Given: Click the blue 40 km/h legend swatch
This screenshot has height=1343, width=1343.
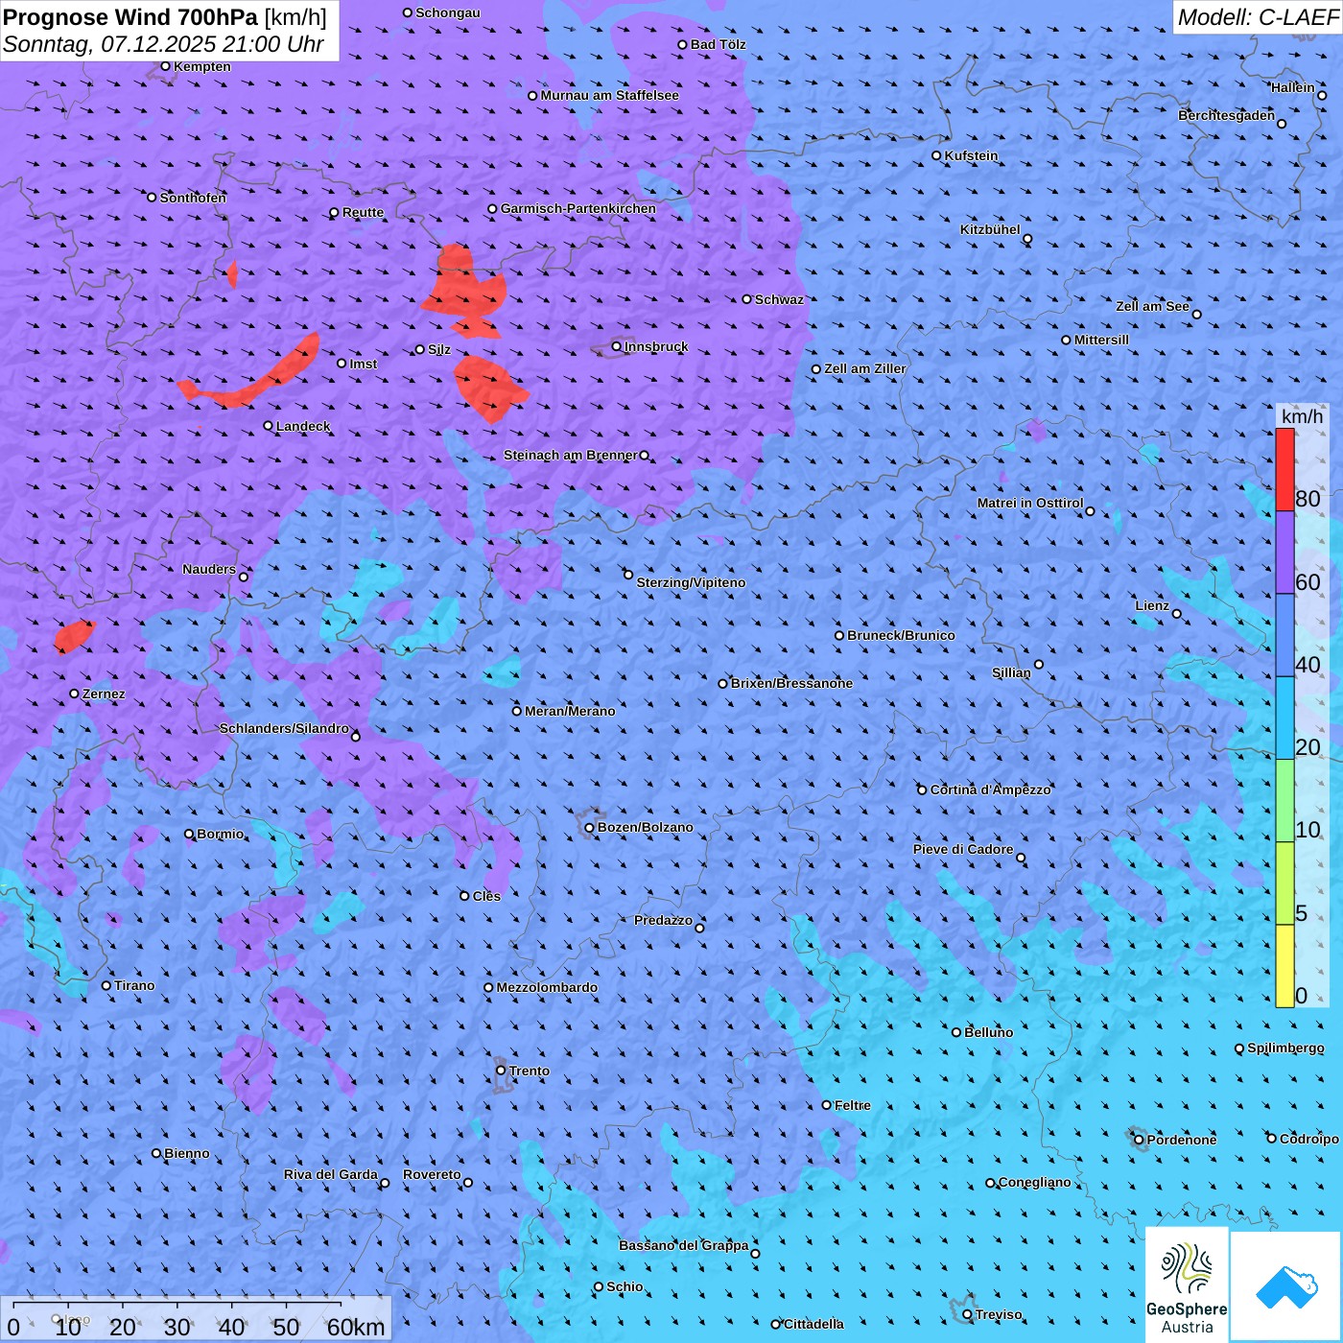Looking at the screenshot, I should (1284, 635).
